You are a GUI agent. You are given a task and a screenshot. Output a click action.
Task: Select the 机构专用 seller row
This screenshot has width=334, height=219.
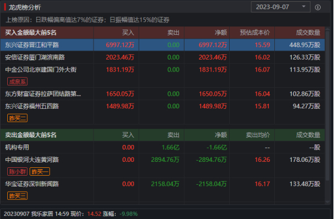(163, 147)
